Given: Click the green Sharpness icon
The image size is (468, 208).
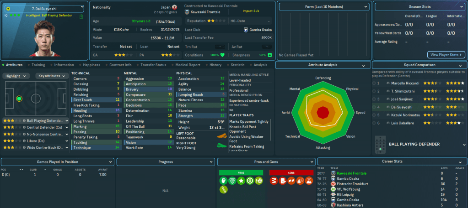Looking at the screenshot, I should (269, 55).
